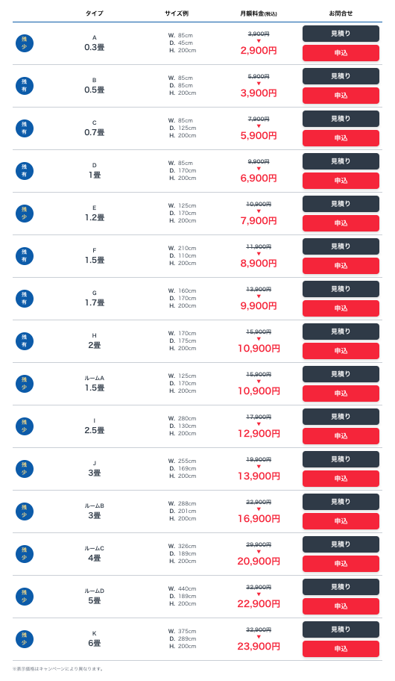Screen dimensions: 395x681
Task: Click the 残有 badge for type D 1畳
Action: click(25, 171)
